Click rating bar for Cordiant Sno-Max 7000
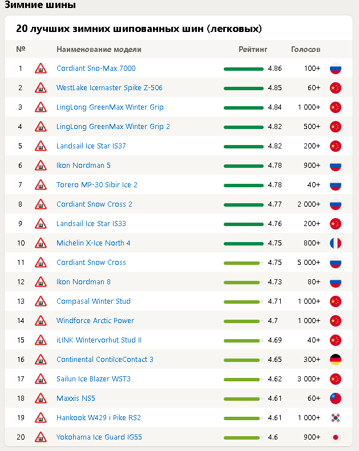This screenshot has height=451, width=359. pos(244,69)
